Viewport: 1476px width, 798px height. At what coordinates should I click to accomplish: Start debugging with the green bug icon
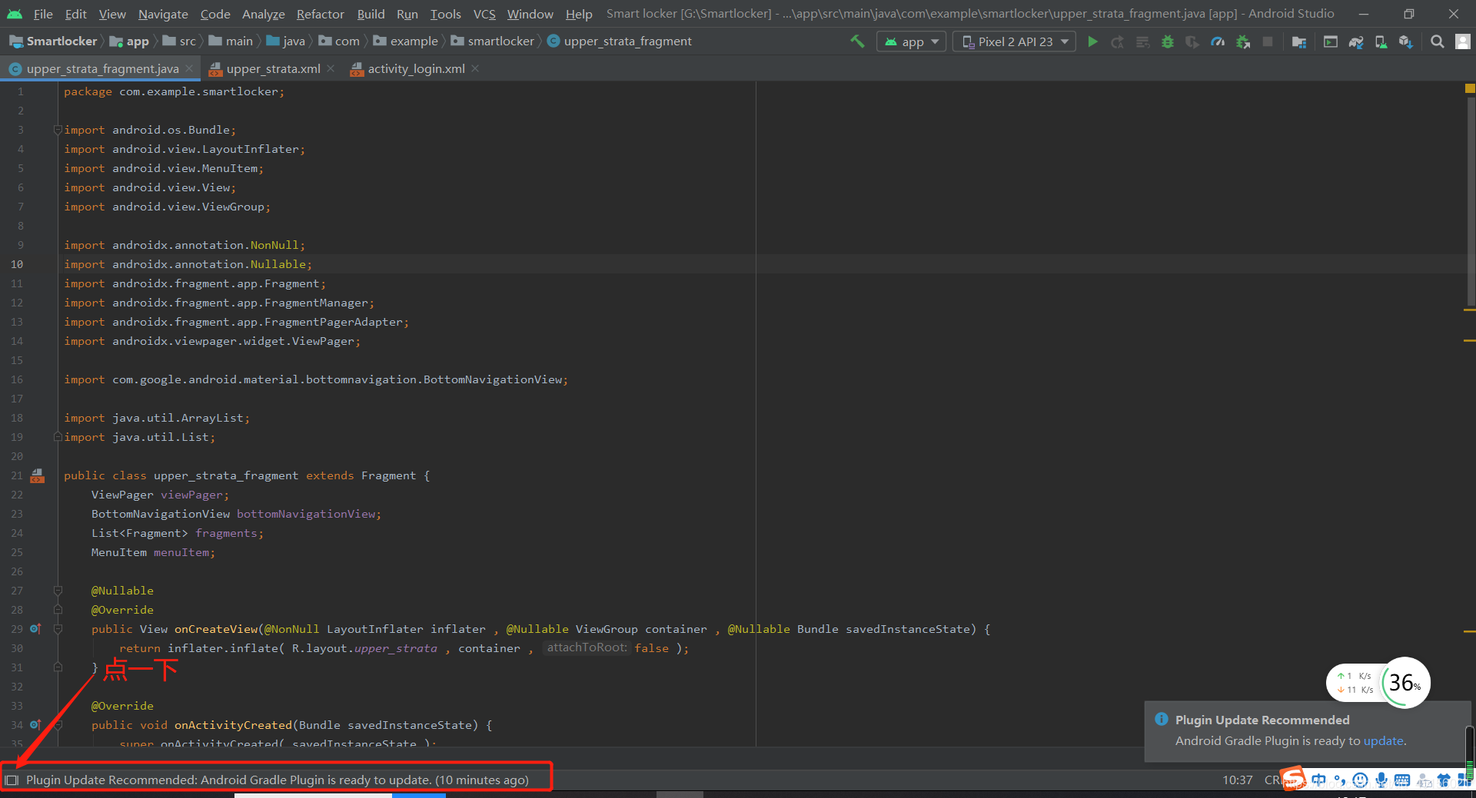click(x=1168, y=41)
